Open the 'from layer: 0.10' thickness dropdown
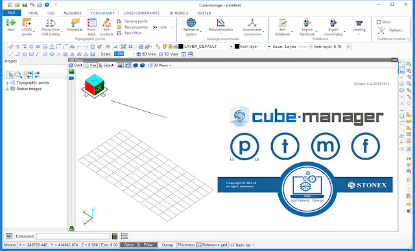This screenshot has width=415, height=251. point(348,47)
